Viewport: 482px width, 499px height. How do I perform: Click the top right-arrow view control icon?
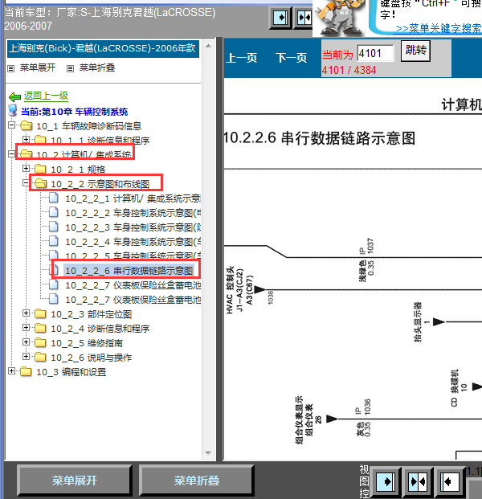coord(280,18)
